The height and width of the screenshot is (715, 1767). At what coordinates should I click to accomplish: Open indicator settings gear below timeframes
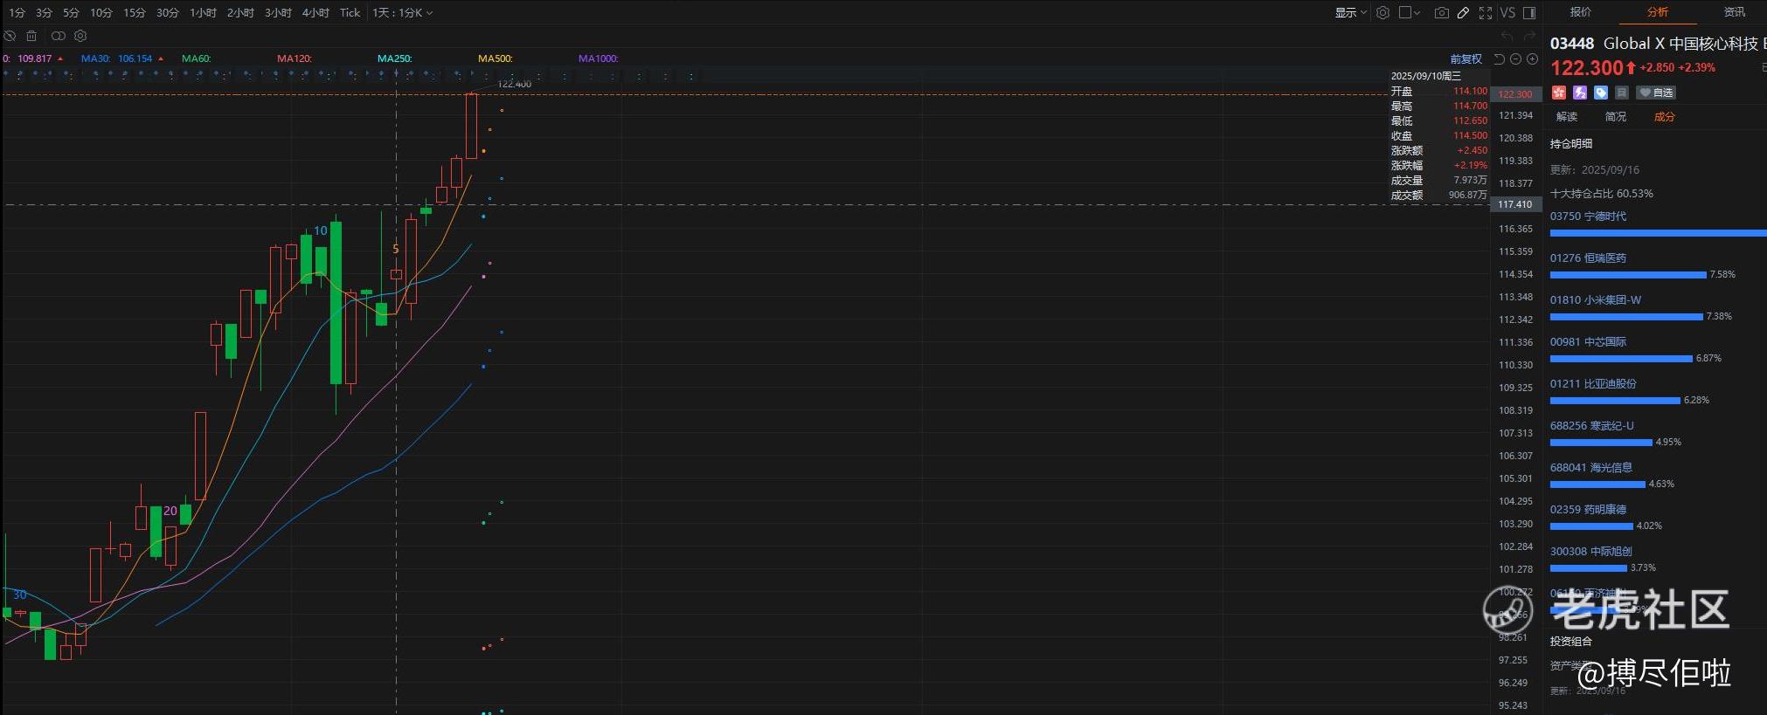(x=80, y=36)
